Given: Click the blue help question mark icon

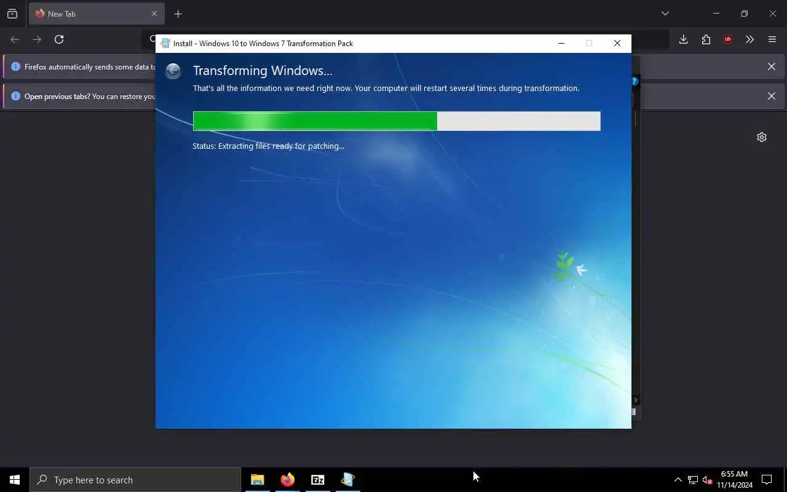Looking at the screenshot, I should tap(635, 81).
